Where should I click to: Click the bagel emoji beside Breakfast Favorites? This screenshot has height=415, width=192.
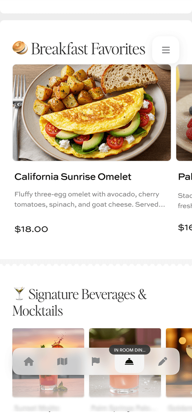tap(20, 48)
